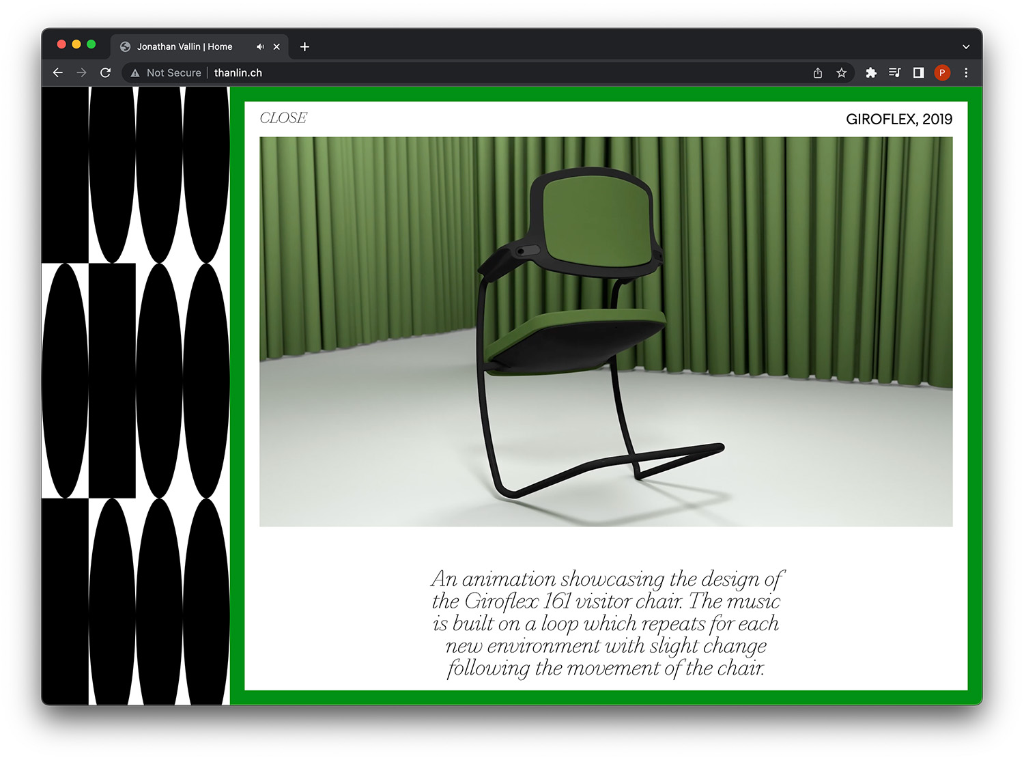Mute the tab audio speaker icon
The width and height of the screenshot is (1024, 760).
(x=260, y=46)
